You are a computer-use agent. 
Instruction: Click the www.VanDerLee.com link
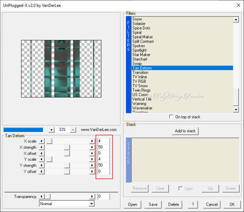(x=99, y=130)
